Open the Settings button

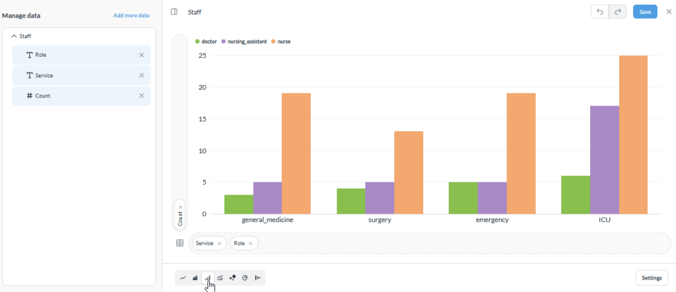652,277
